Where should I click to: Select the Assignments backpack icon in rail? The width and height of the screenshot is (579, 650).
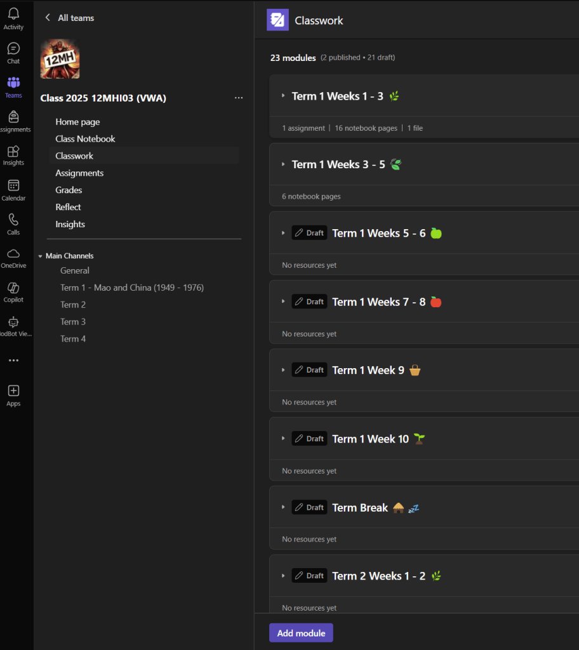pyautogui.click(x=13, y=121)
